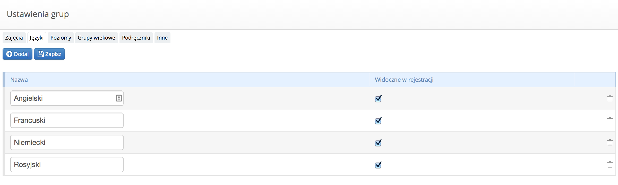Screen dimensions: 618x185
Task: Focus the Niemiecki name text field
Action: tap(67, 142)
